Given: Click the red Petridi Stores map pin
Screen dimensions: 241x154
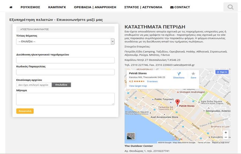Looking at the screenshot, I should click(x=178, y=102).
